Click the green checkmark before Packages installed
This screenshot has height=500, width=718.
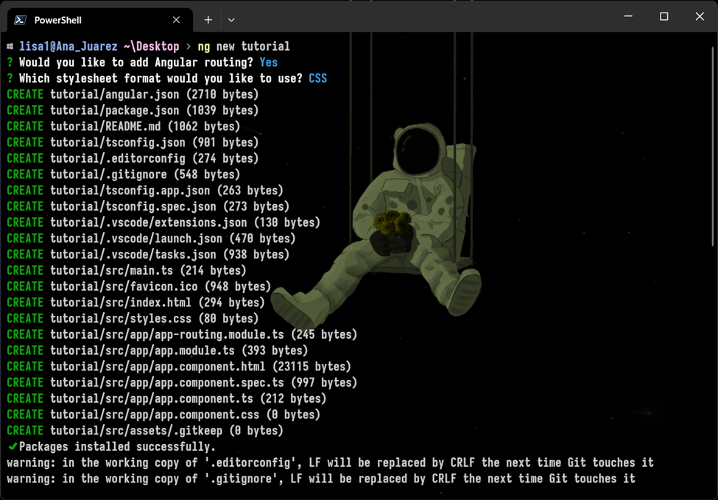coord(13,446)
